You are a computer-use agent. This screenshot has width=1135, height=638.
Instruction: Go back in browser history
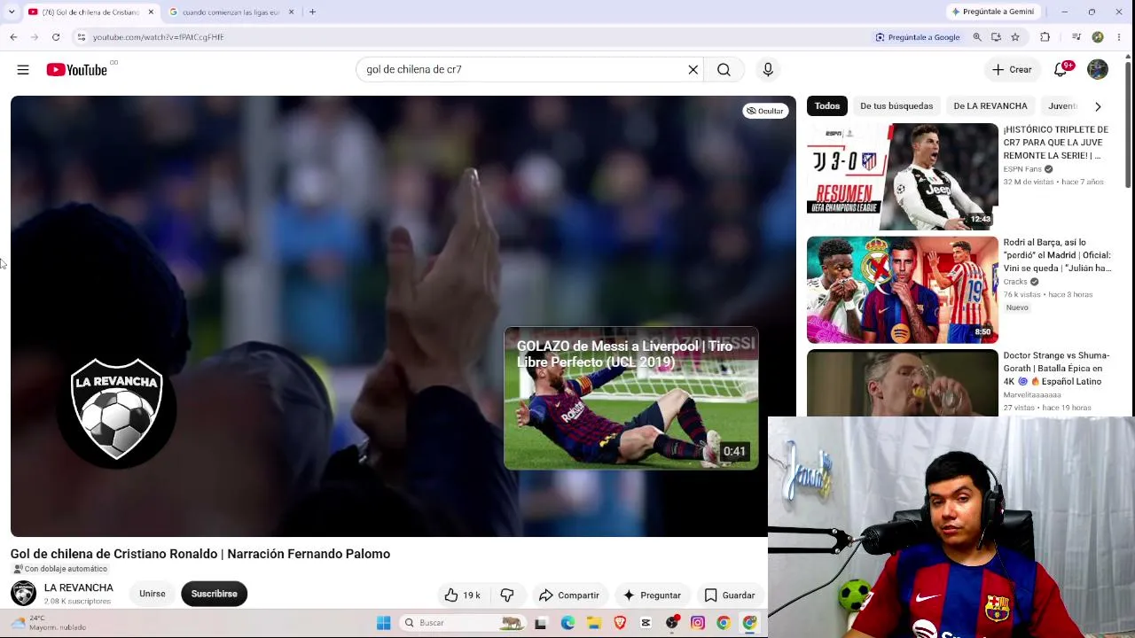click(13, 37)
